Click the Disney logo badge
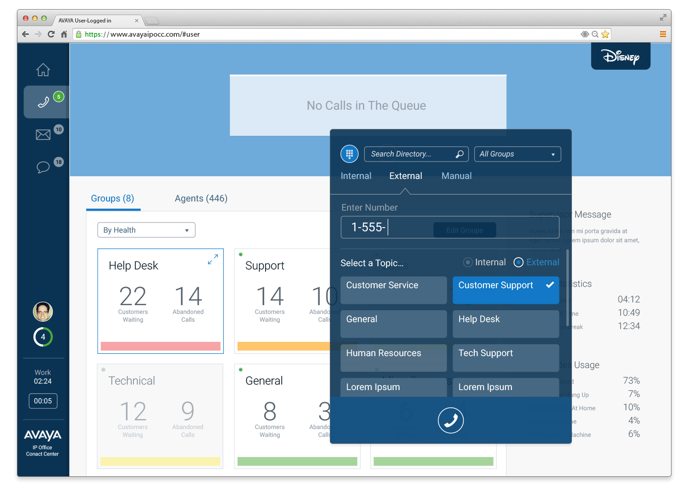 point(621,56)
